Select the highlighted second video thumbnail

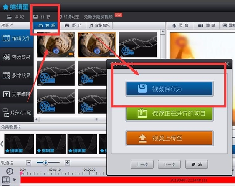pos(97,45)
